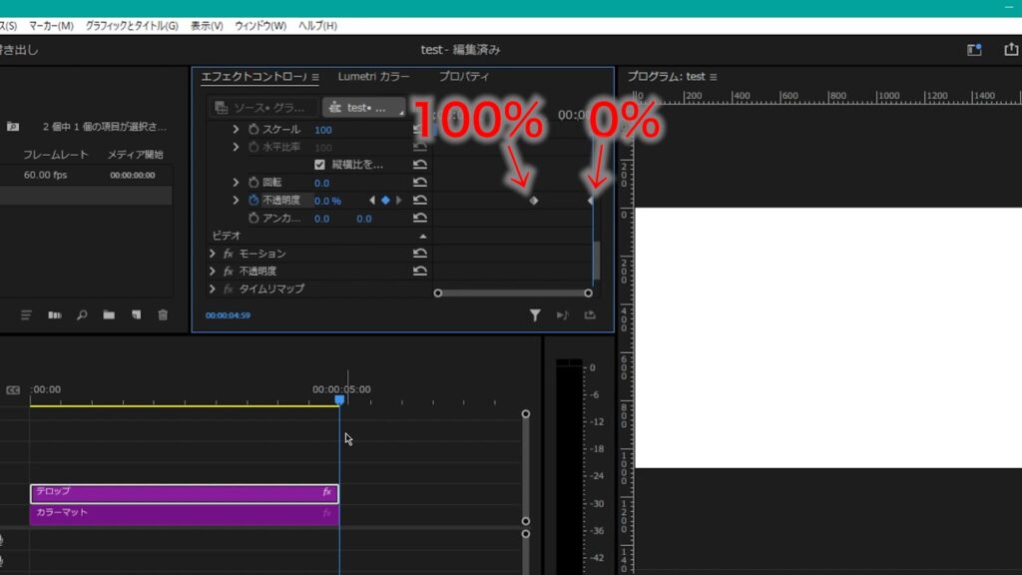This screenshot has width=1022, height=575.
Task: Switch project panel to freeform view
Action: (x=55, y=315)
